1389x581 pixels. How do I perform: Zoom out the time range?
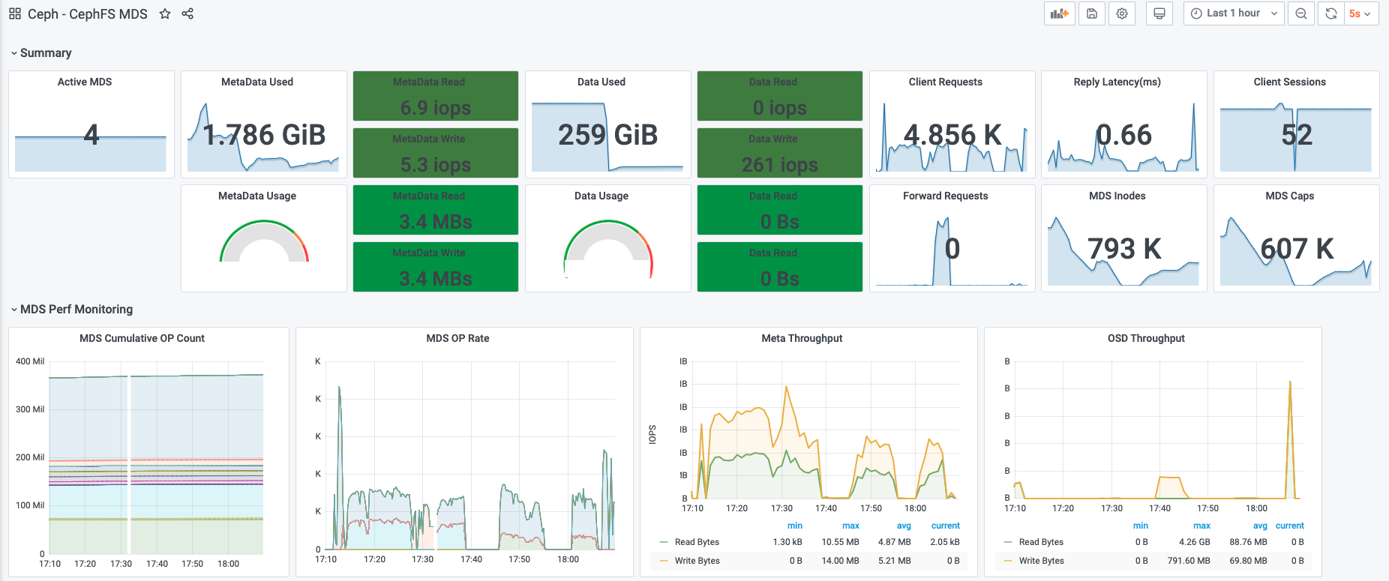1301,13
